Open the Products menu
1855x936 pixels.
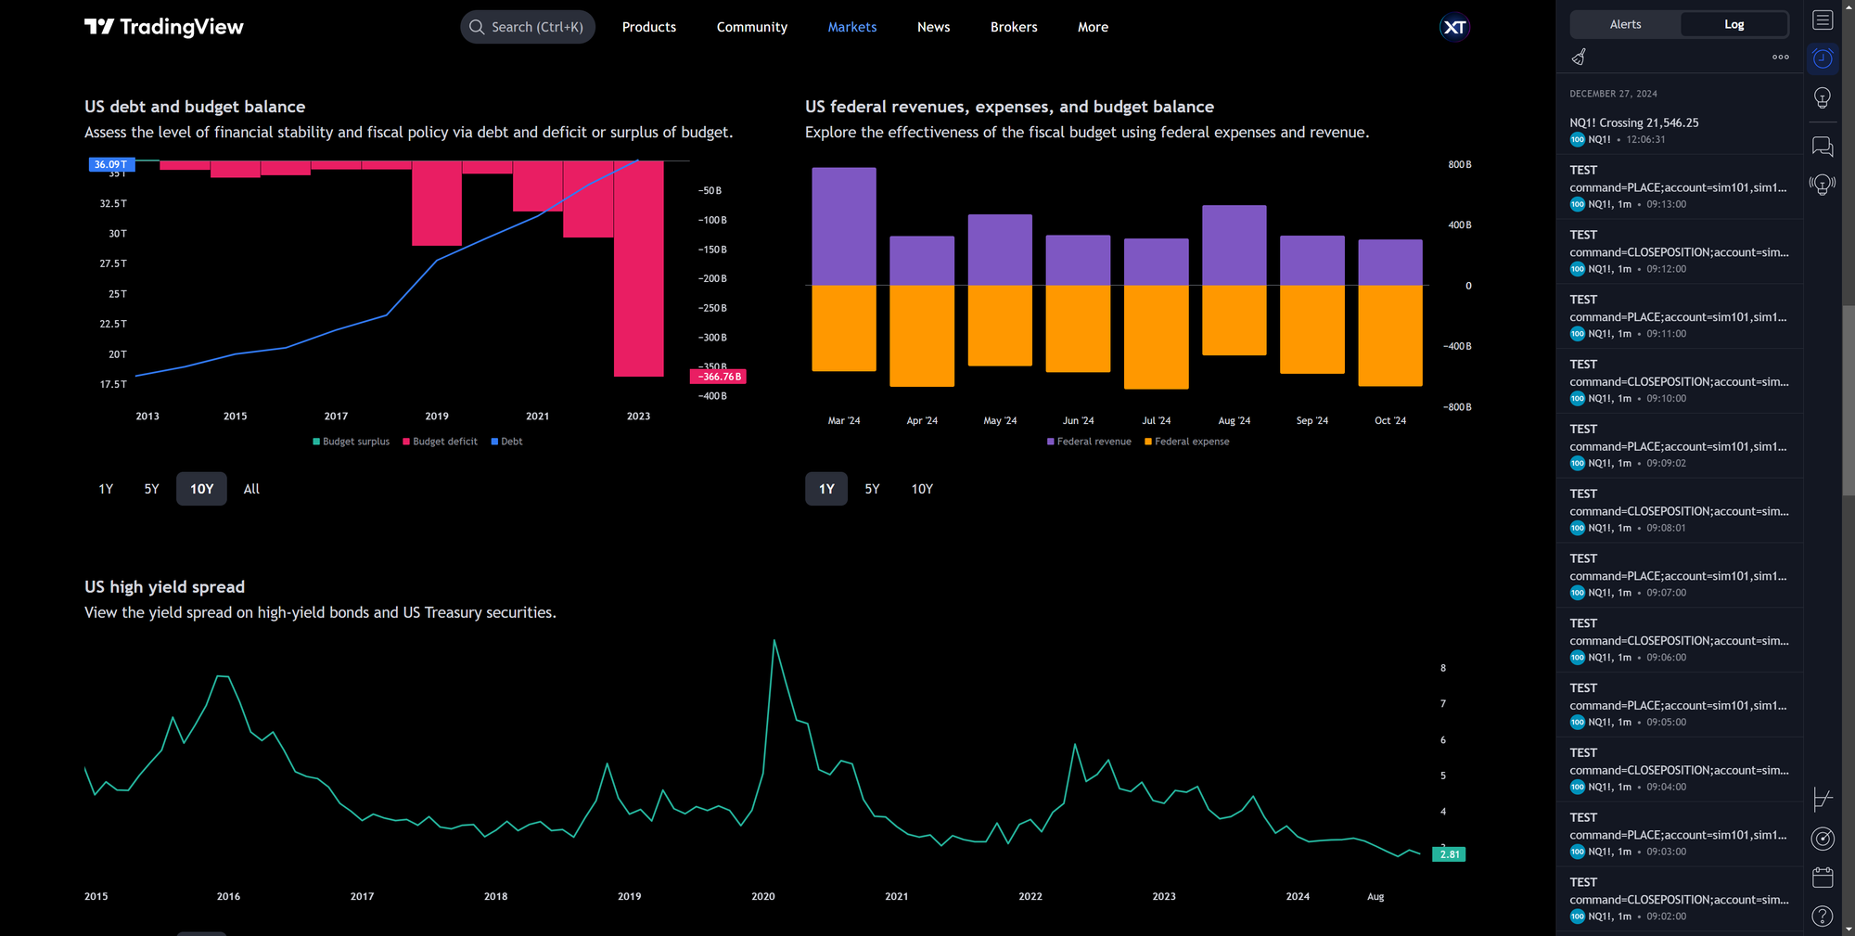tap(649, 27)
